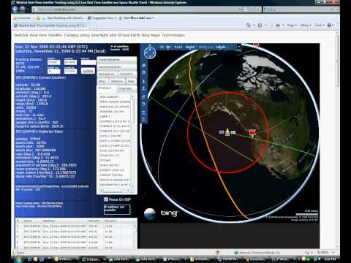This screenshot has height=263, width=351.
Task: Click the ISS satellite icon on the globe
Action: (x=227, y=132)
